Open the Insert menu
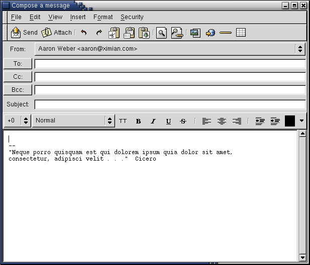This screenshot has height=265, width=310. click(x=78, y=17)
